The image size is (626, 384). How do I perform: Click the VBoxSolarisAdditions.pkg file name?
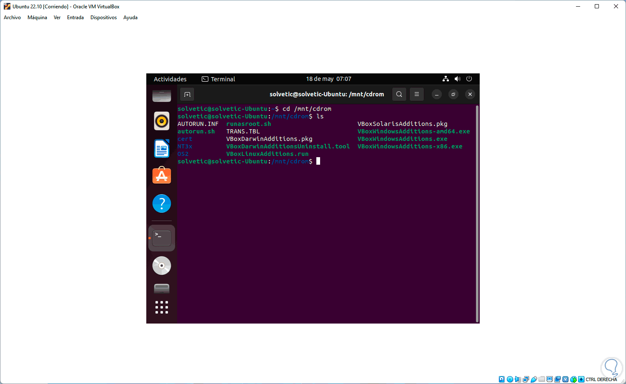[403, 124]
